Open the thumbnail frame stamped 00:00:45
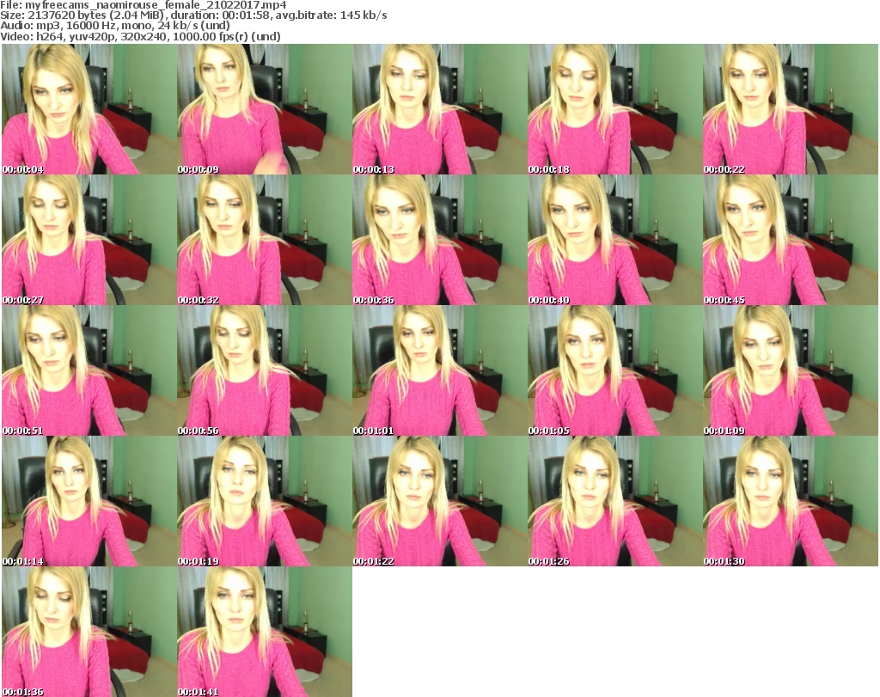Image resolution: width=880 pixels, height=697 pixels. pos(791,240)
